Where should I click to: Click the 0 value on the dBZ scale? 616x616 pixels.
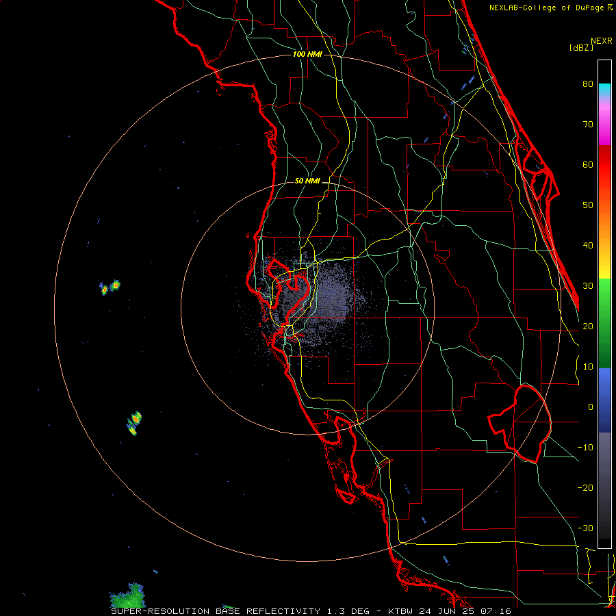591,407
